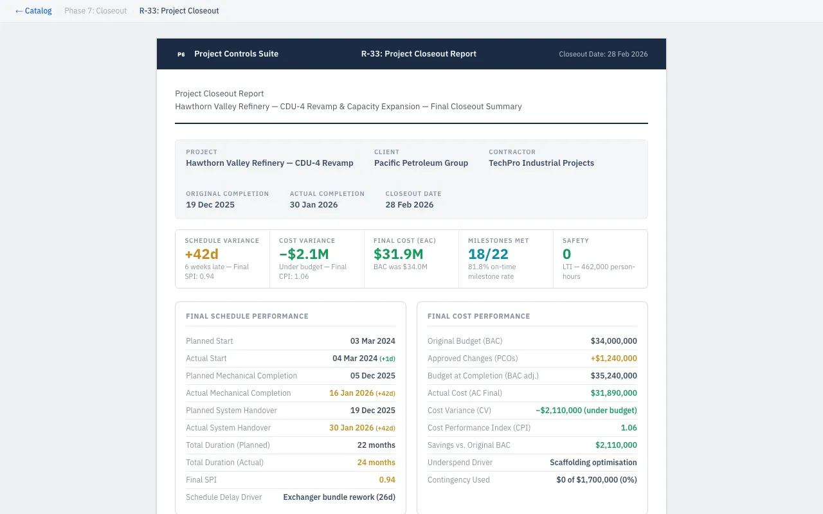Expand the Final Schedule Performance panel
Viewport: 823px width, 514px height.
tap(247, 316)
